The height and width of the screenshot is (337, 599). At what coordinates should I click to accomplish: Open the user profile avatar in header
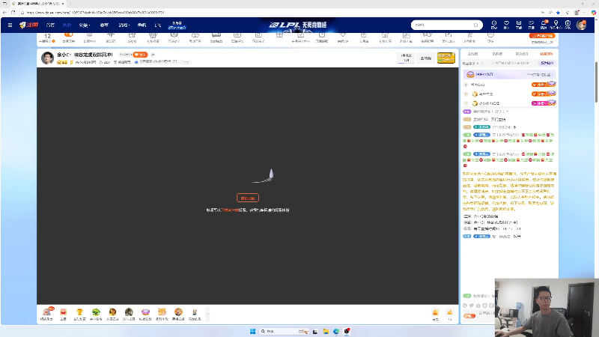click(581, 25)
